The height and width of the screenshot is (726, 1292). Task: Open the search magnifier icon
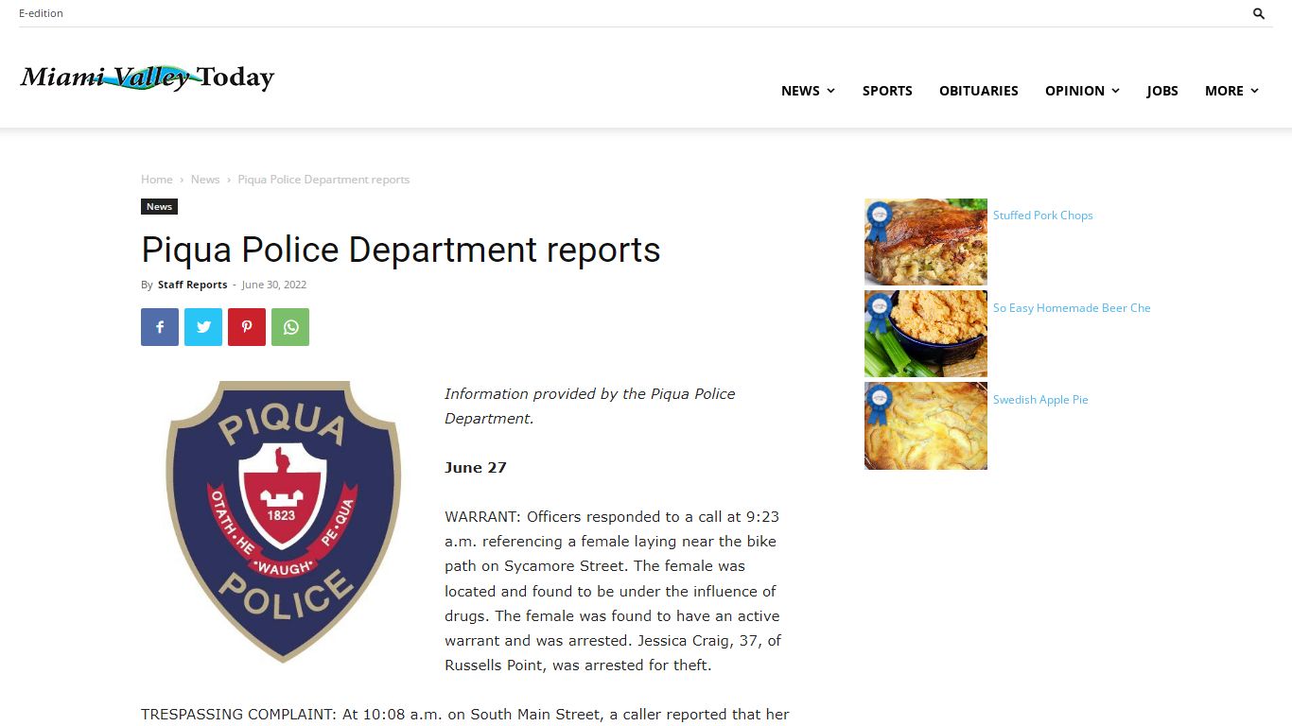(1259, 13)
